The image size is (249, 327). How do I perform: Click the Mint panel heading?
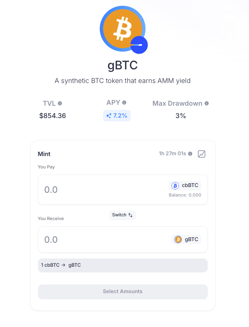44,154
